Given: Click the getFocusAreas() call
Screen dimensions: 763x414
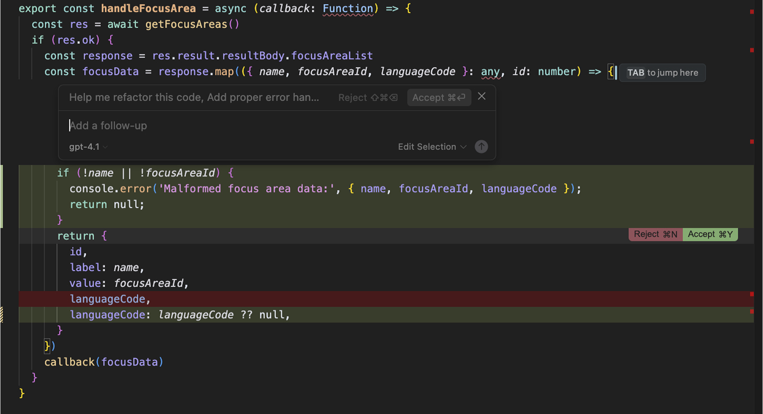Looking at the screenshot, I should click(192, 25).
